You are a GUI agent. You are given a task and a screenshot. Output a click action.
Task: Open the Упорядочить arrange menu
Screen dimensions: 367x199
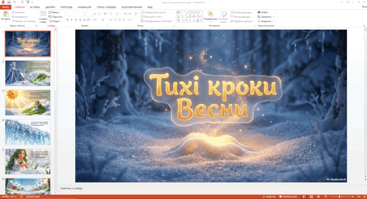[210, 16]
